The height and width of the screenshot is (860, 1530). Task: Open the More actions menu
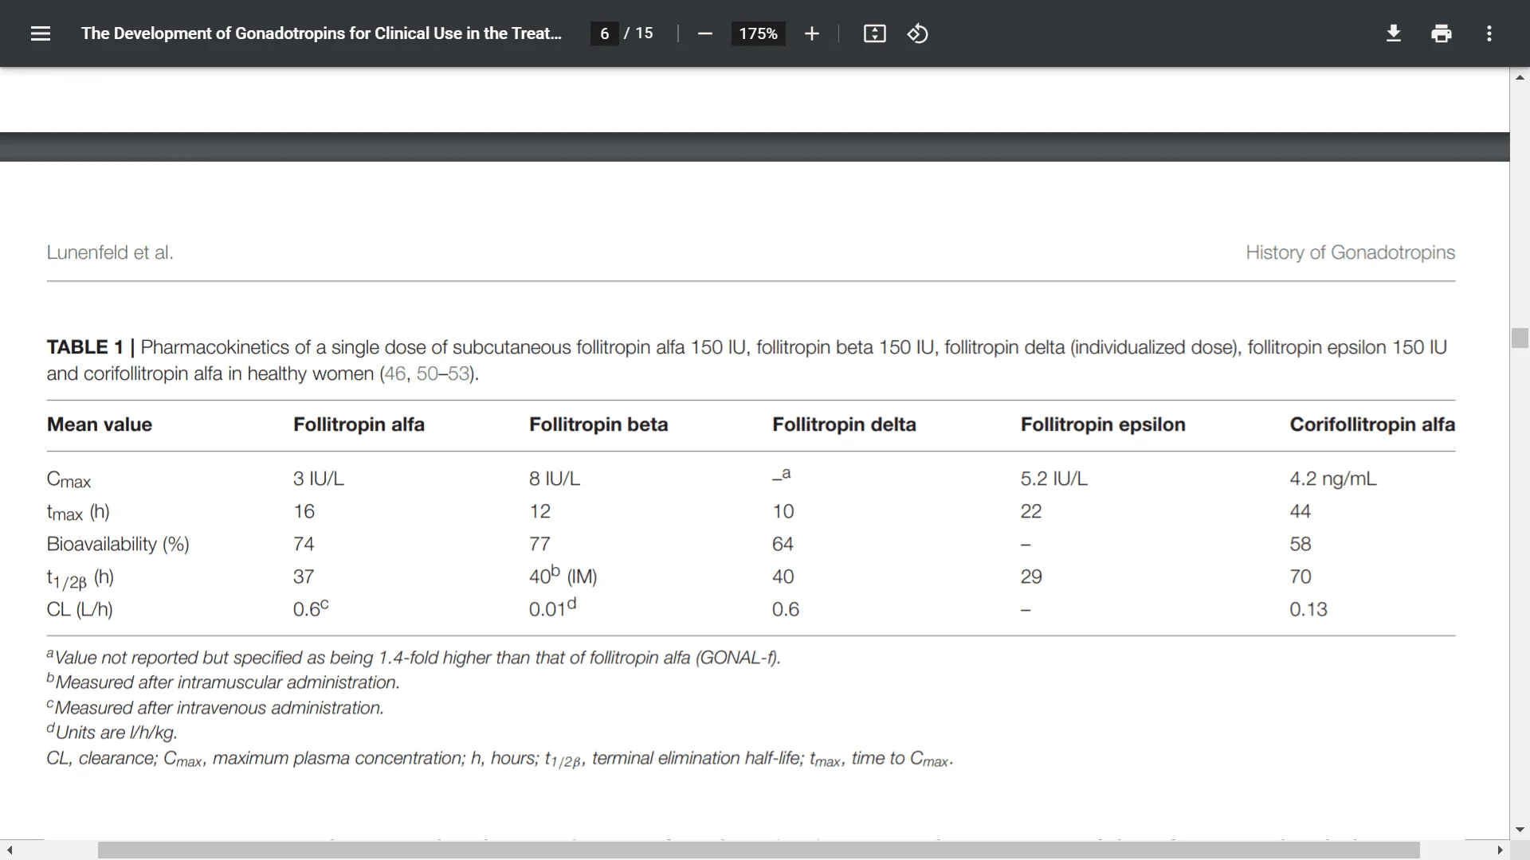pos(1489,33)
